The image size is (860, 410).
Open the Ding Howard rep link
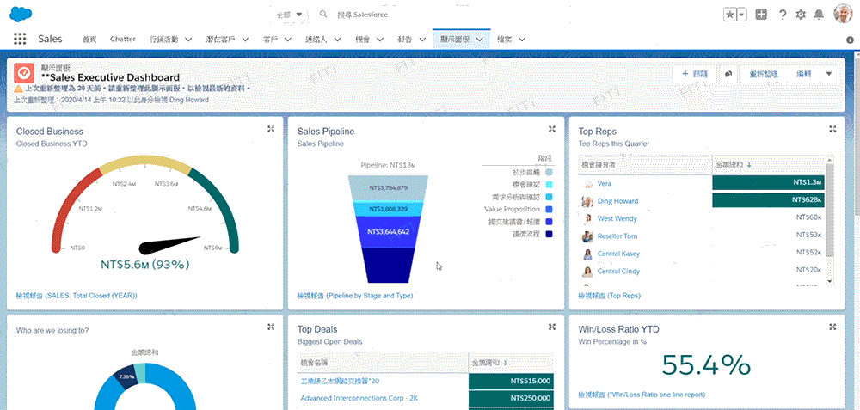(x=617, y=201)
